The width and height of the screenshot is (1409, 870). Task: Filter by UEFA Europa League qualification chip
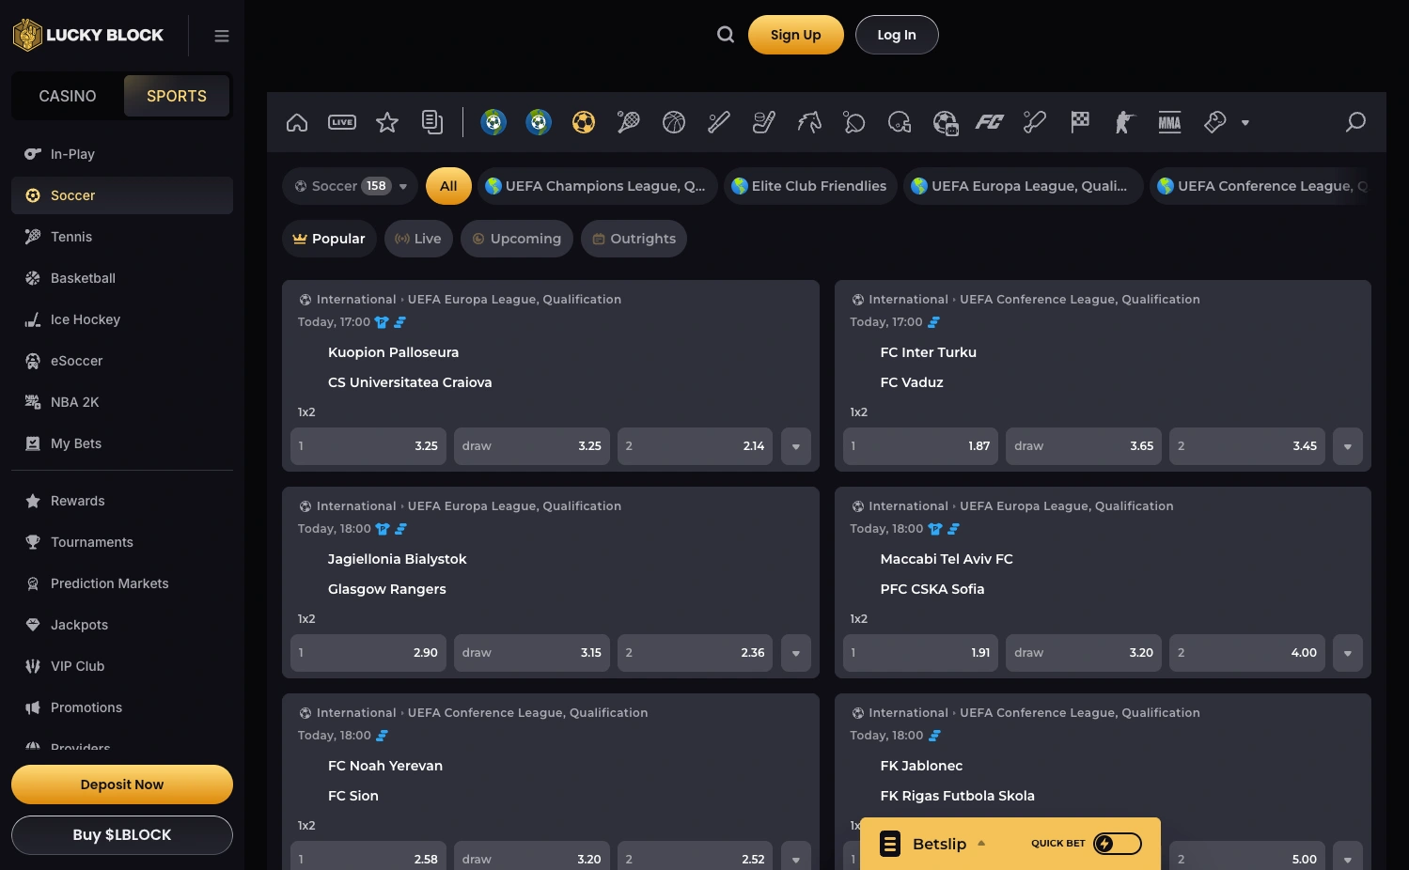[x=1024, y=186]
